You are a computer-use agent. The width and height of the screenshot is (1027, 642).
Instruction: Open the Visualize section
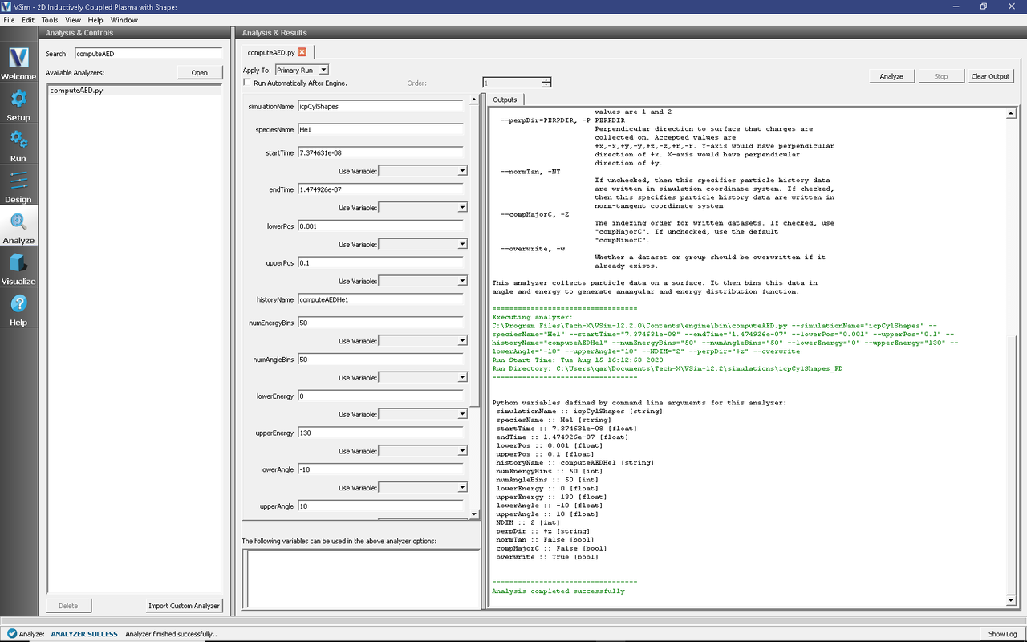pyautogui.click(x=18, y=269)
